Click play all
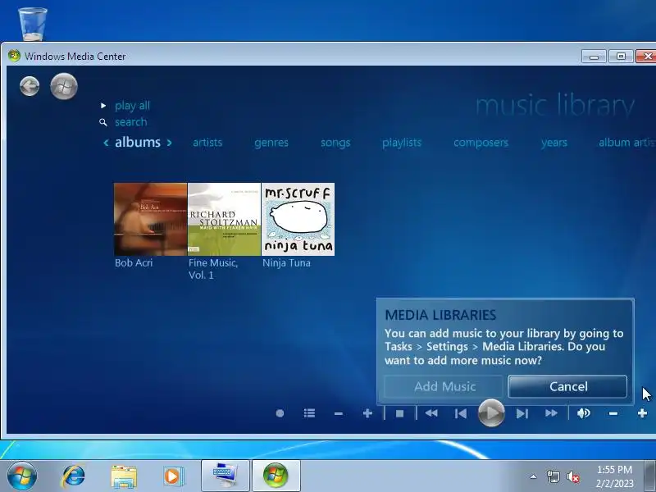This screenshot has height=492, width=656. (x=132, y=106)
